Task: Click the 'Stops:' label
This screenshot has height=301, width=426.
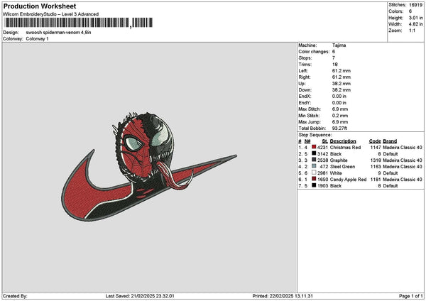Action: tap(305, 58)
